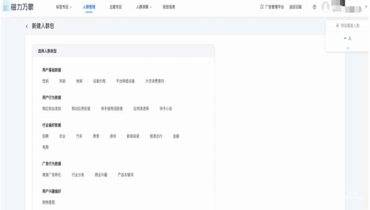Click the 磁力万象 logo
The image size is (370, 210).
(22, 8)
